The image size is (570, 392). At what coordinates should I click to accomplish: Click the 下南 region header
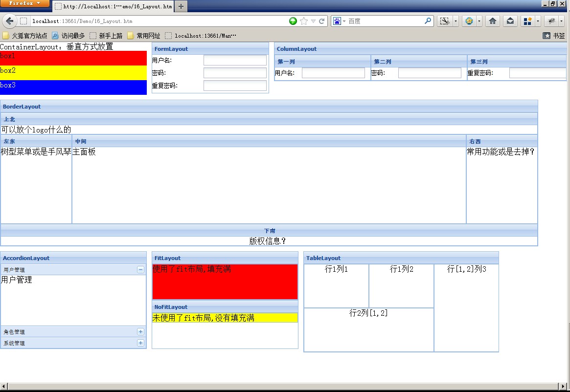(x=269, y=231)
